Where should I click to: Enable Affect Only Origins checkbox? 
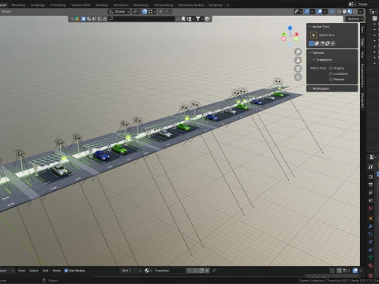(331, 68)
